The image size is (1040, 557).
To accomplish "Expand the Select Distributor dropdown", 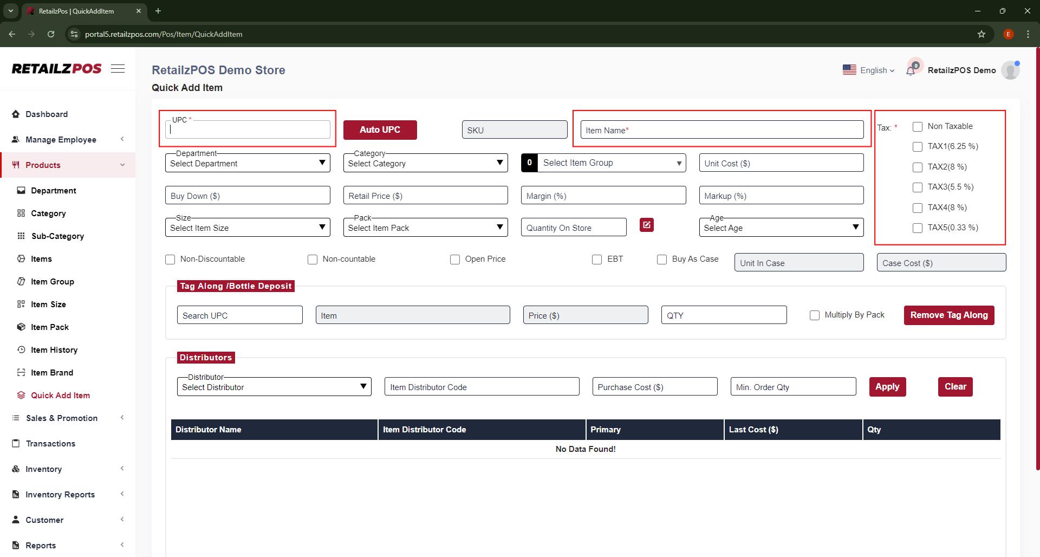I will (274, 387).
